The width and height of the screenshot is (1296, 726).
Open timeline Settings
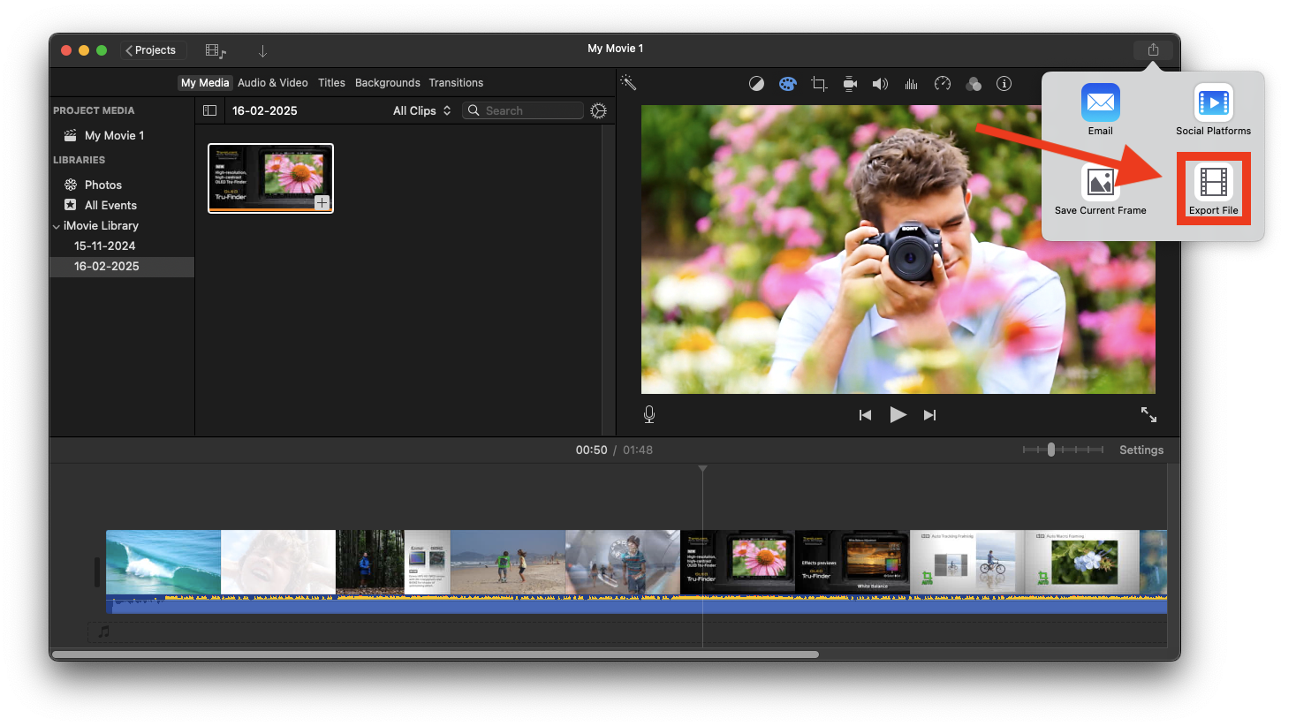(x=1141, y=450)
